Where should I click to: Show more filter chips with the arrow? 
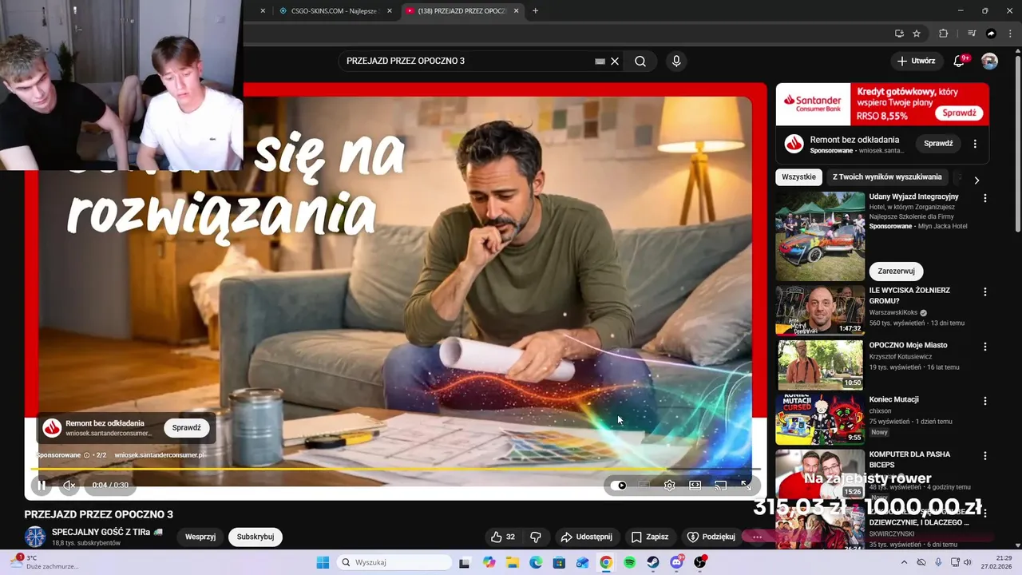pos(976,180)
